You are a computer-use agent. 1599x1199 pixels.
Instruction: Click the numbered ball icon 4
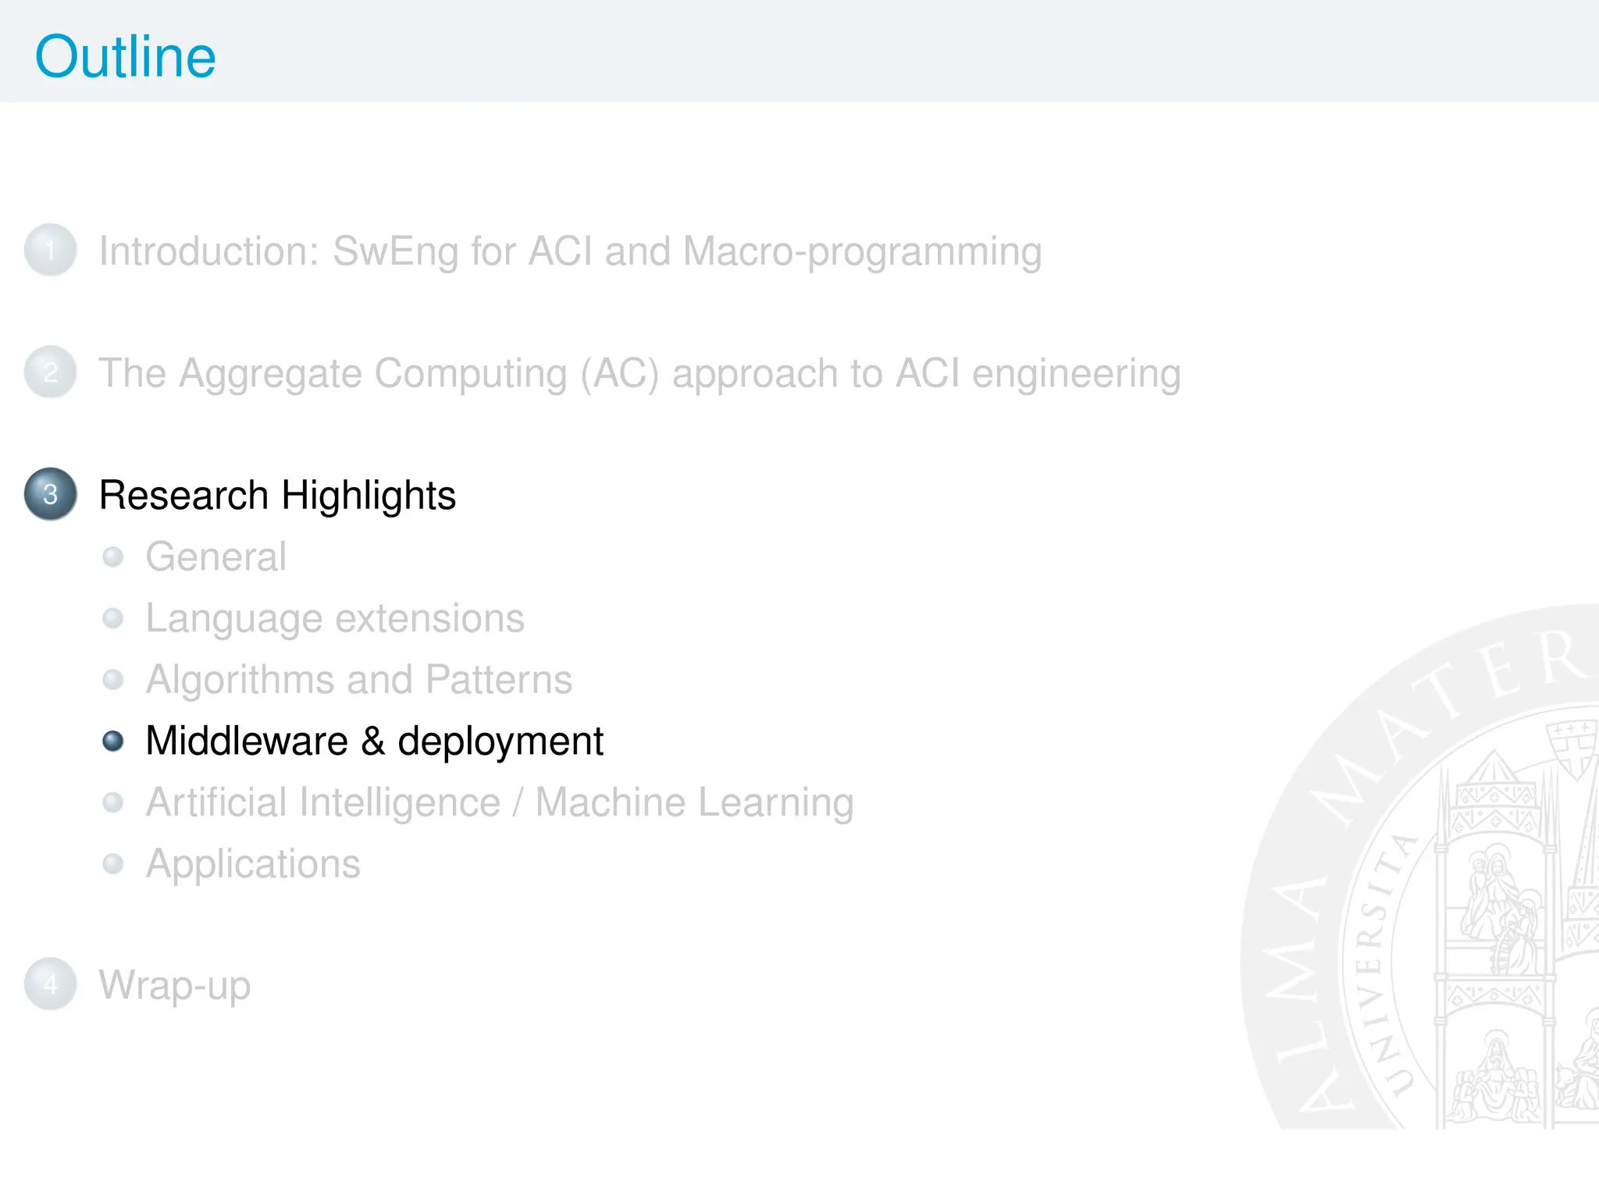[51, 984]
